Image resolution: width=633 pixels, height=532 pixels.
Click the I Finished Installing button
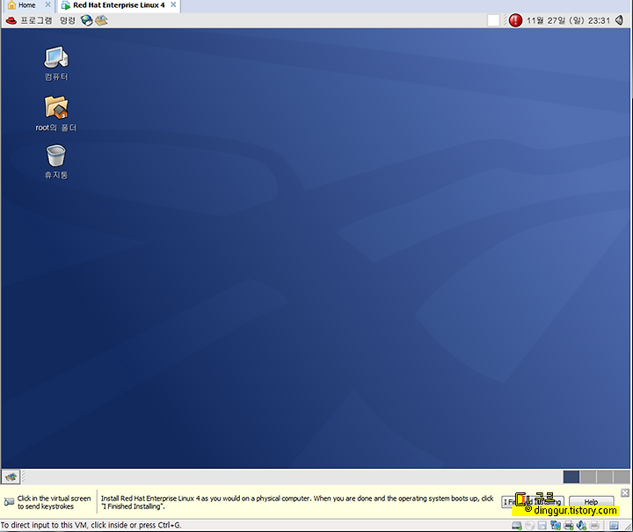[533, 502]
